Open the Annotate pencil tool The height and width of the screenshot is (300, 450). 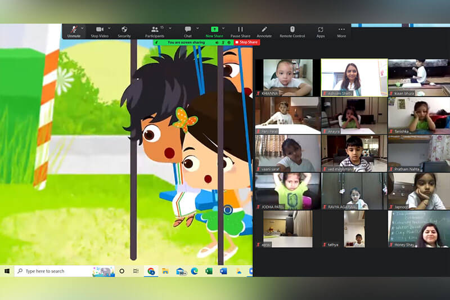point(264,32)
